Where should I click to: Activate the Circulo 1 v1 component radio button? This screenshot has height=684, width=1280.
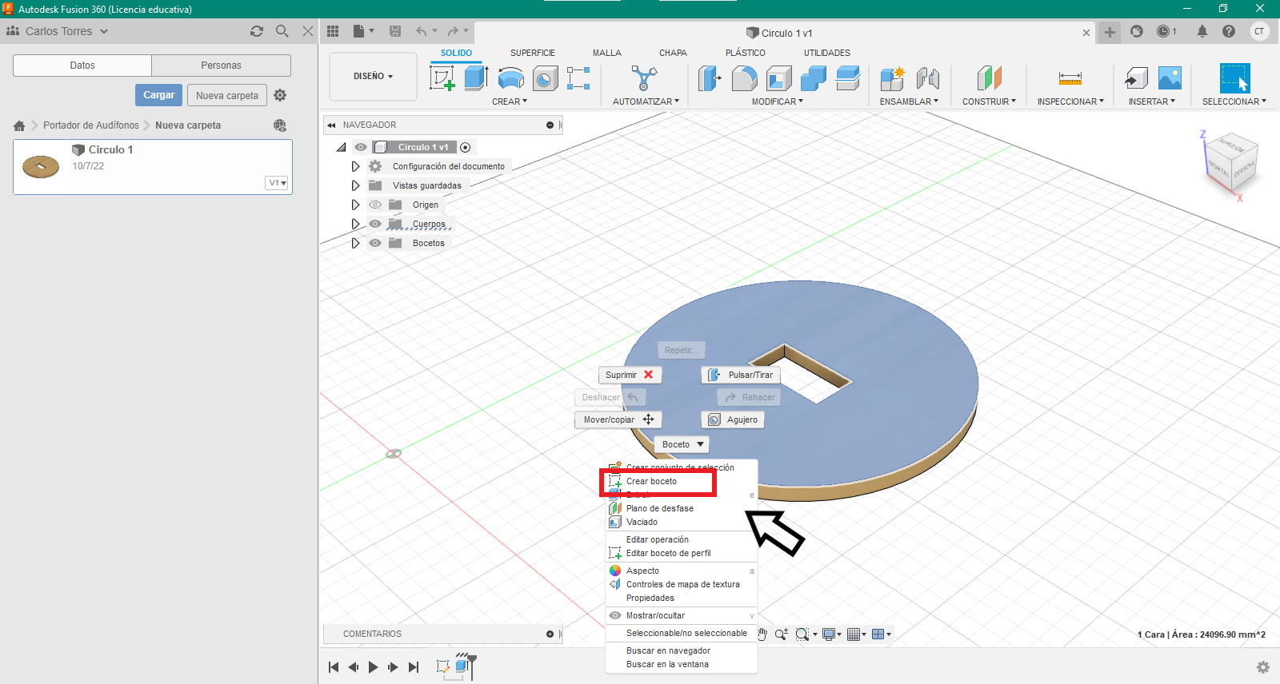[x=466, y=147]
